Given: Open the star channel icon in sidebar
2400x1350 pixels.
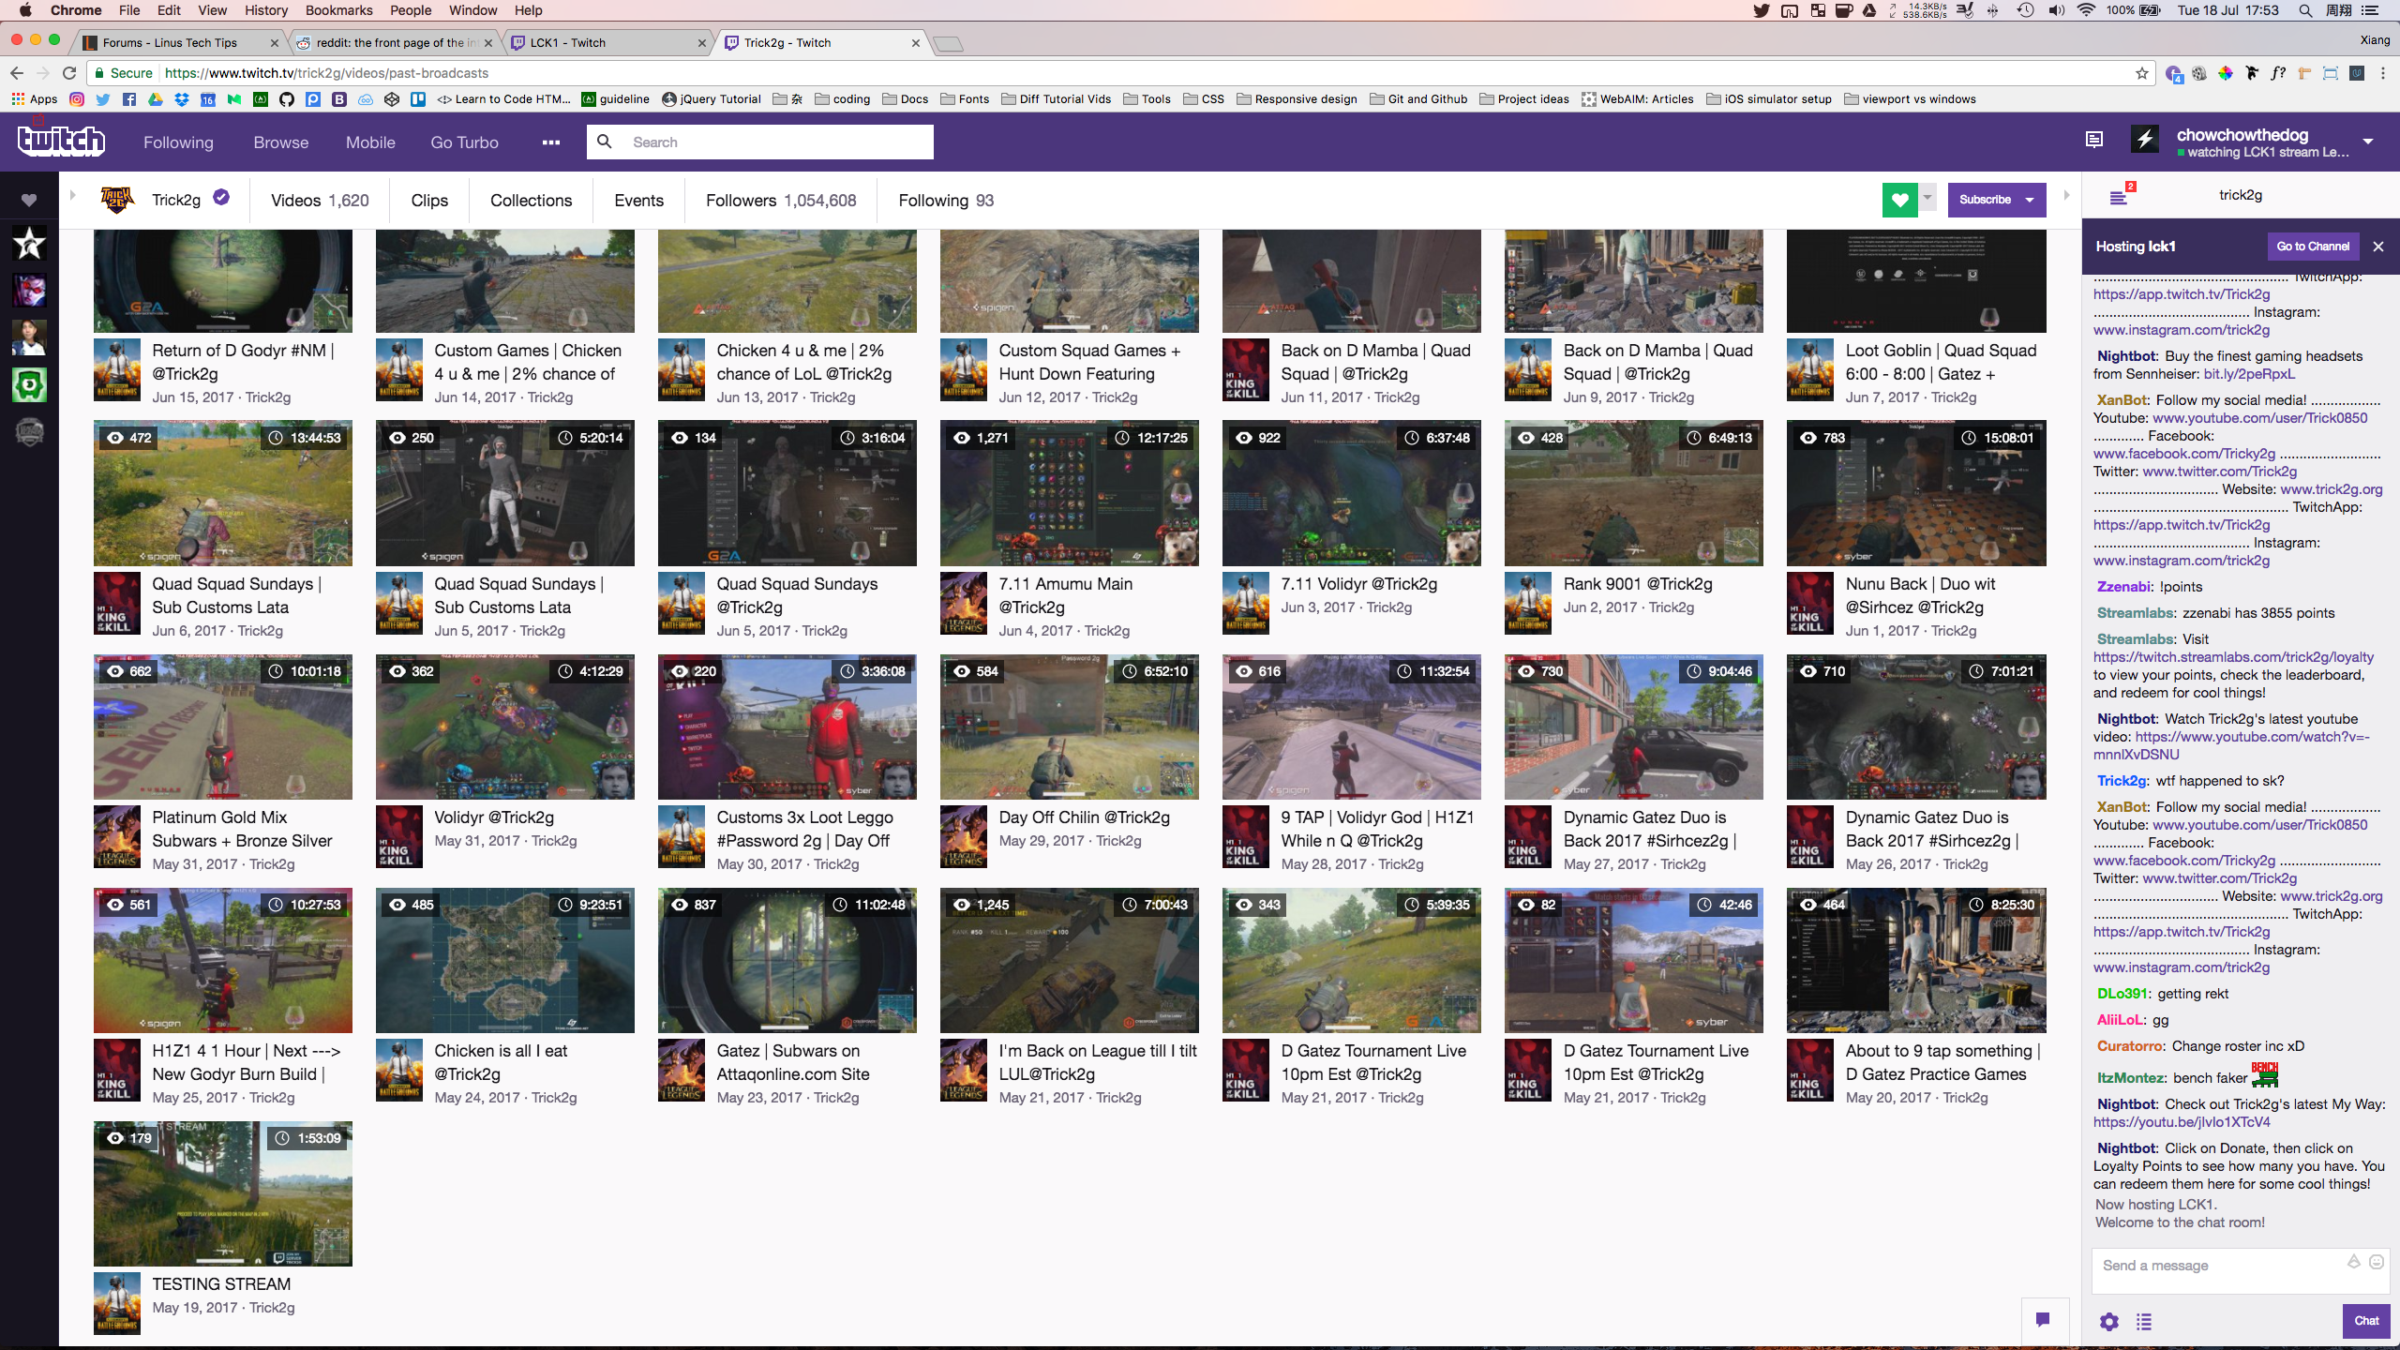Looking at the screenshot, I should 29,244.
